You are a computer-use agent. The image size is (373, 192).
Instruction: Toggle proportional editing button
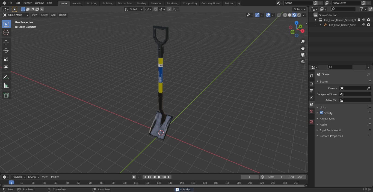click(x=169, y=9)
